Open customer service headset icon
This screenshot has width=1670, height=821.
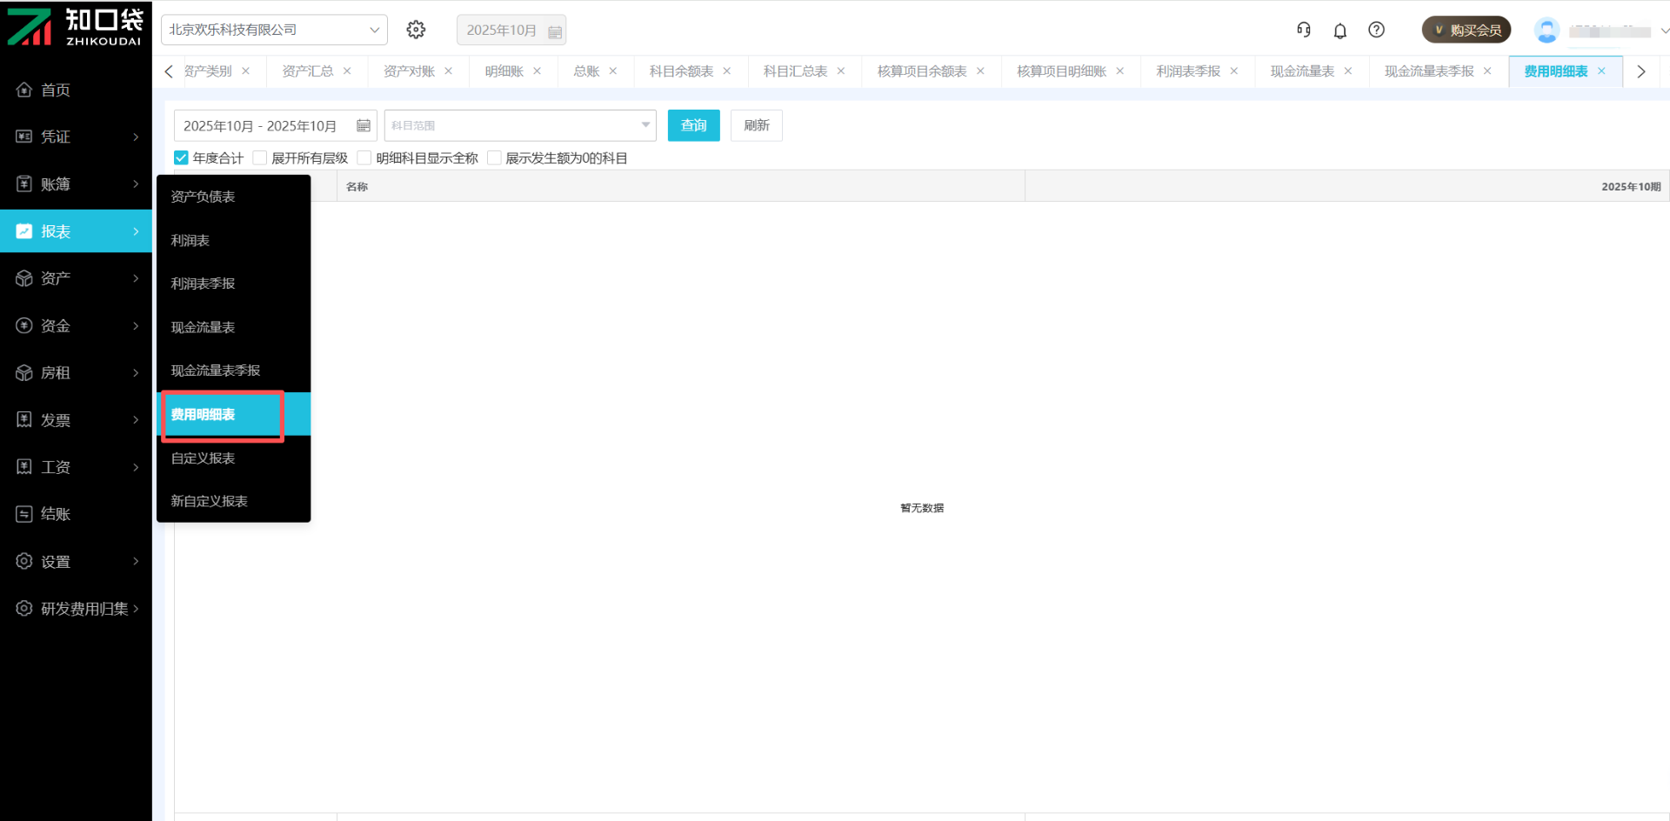coord(1303,30)
